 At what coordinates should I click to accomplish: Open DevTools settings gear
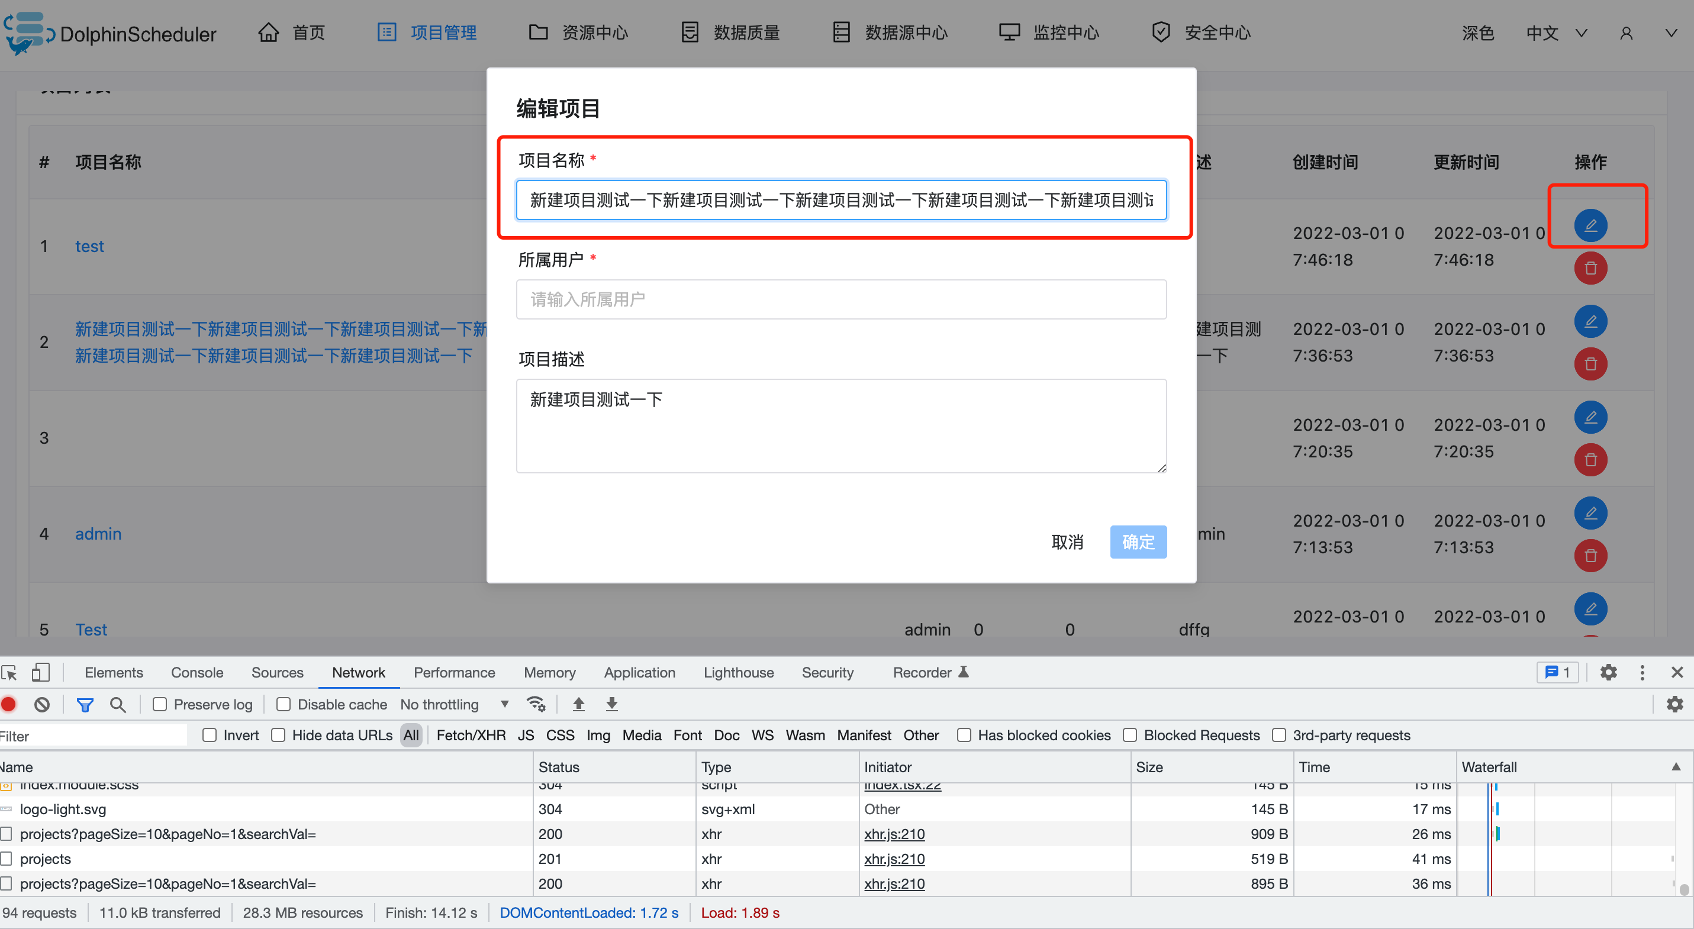click(x=1609, y=672)
